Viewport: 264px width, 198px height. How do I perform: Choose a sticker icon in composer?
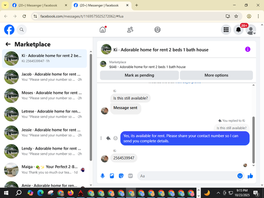(121, 176)
